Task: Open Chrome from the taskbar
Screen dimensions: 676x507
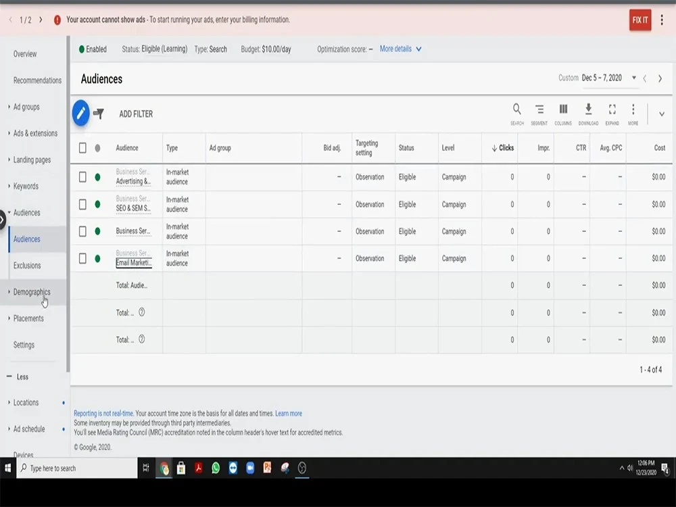Action: [164, 468]
